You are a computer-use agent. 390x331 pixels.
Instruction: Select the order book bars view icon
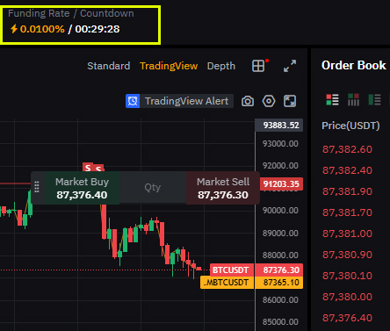353,100
